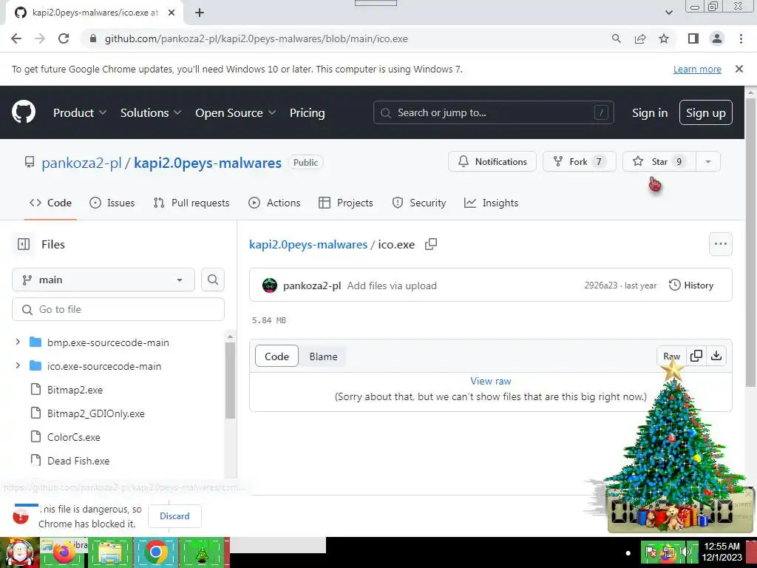Switch to the Insights tab
The width and height of the screenshot is (757, 568).
491,203
